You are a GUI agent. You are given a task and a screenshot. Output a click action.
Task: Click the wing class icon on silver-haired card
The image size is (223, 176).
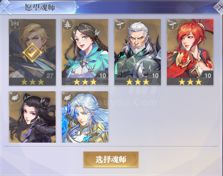pos(67,97)
